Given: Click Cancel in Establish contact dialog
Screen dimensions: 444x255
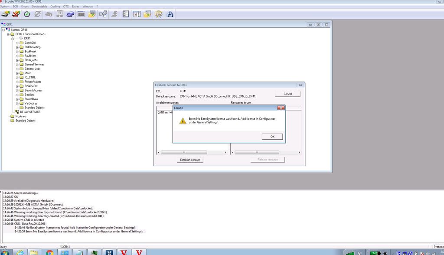Looking at the screenshot, I should (x=287, y=94).
